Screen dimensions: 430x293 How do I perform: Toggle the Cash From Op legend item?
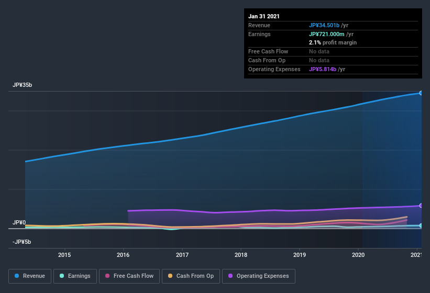191,276
